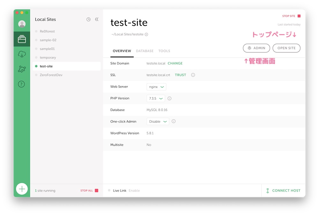Click the STOP ALL red square
The height and width of the screenshot is (215, 319).
click(97, 191)
